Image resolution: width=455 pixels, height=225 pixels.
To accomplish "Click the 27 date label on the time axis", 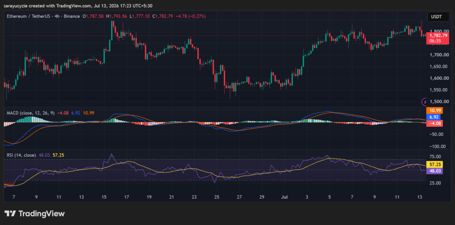I will click(239, 197).
